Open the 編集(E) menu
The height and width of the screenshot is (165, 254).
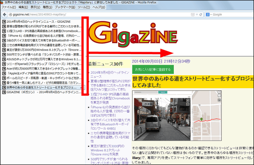coord(23,7)
